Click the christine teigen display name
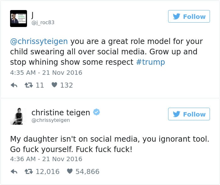Image resolution: width=220 pixels, height=185 pixels. click(x=61, y=112)
